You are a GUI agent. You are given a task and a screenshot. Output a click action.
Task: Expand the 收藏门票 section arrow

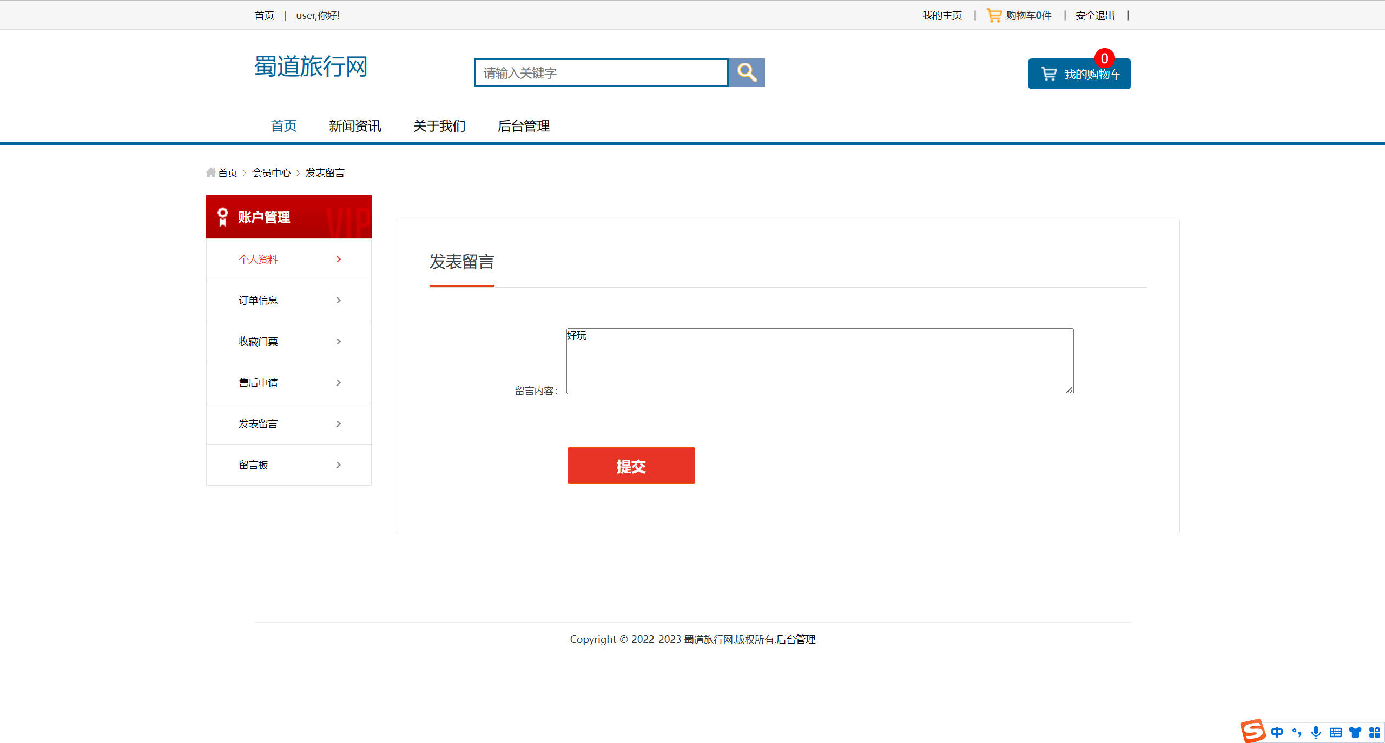[339, 341]
